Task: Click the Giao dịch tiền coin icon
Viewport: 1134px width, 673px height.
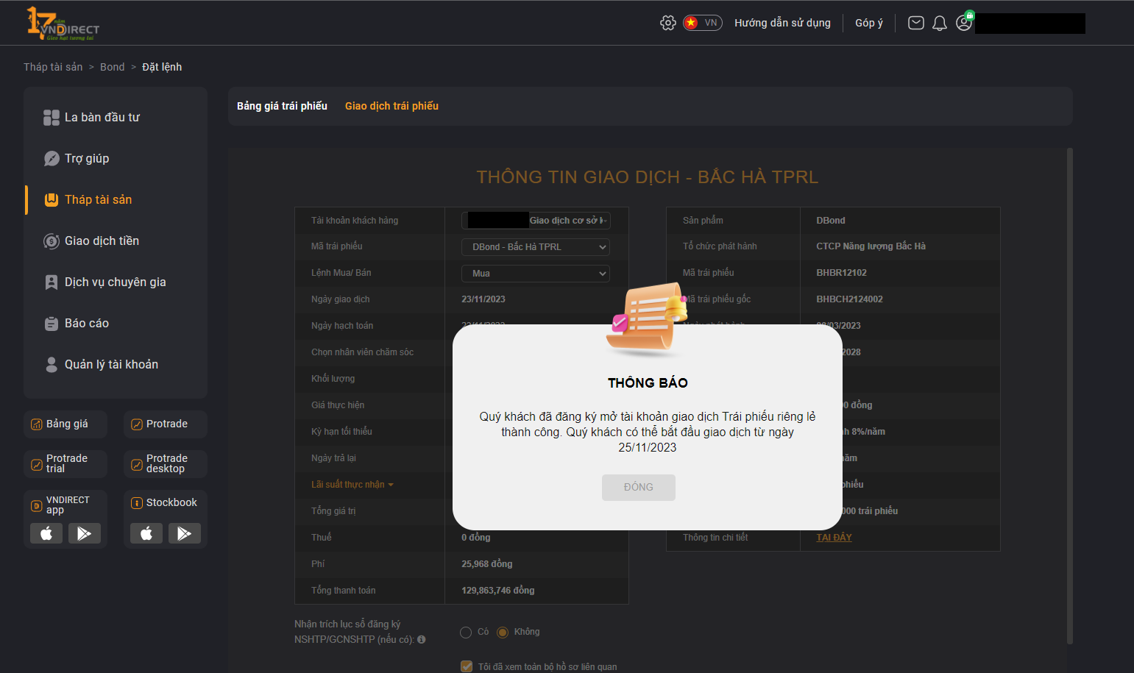Action: (52, 241)
